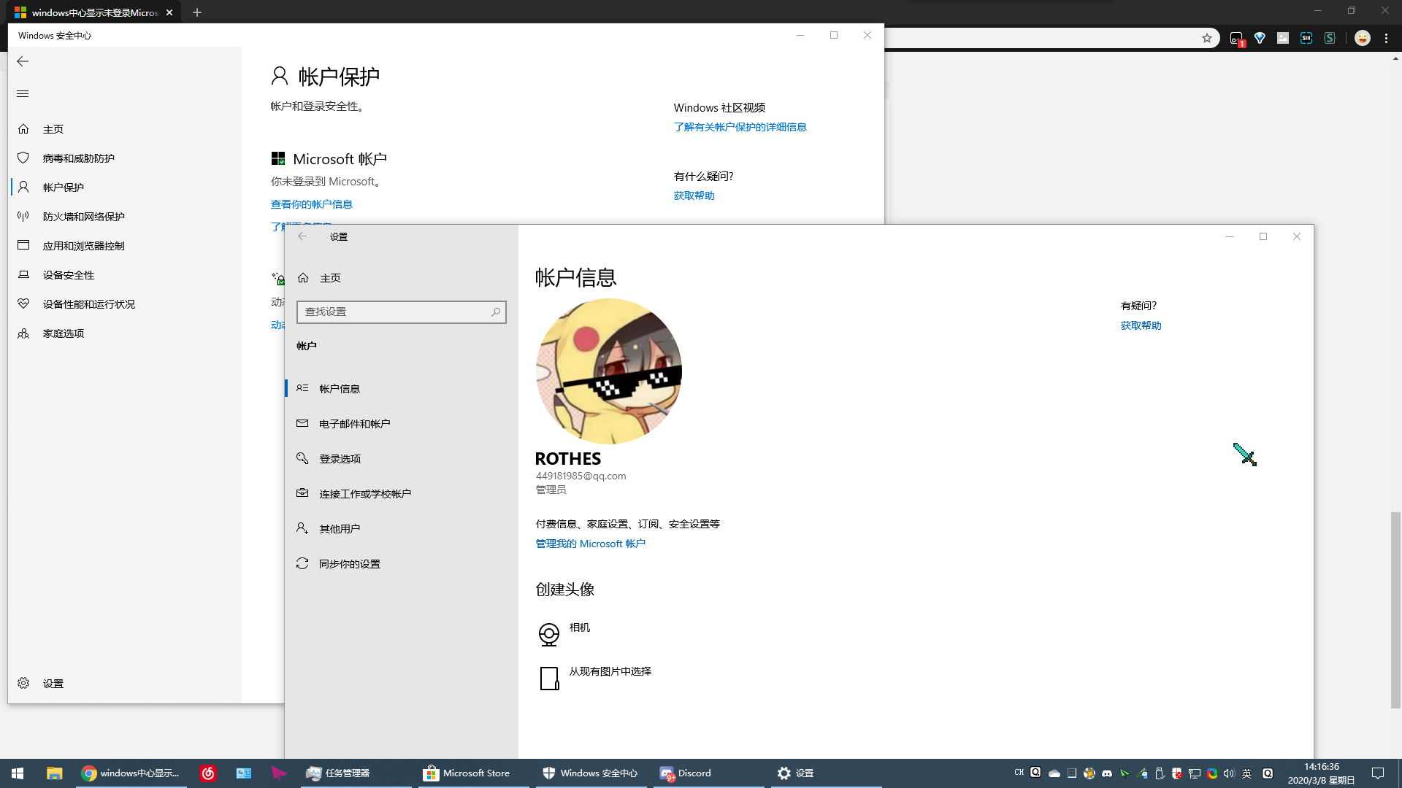This screenshot has height=788, width=1402.
Task: Click the back arrow in Windows Security
Action: [x=23, y=61]
